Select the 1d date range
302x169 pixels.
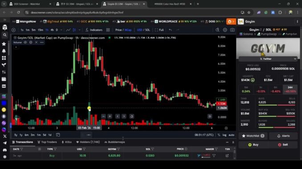(x=50, y=135)
